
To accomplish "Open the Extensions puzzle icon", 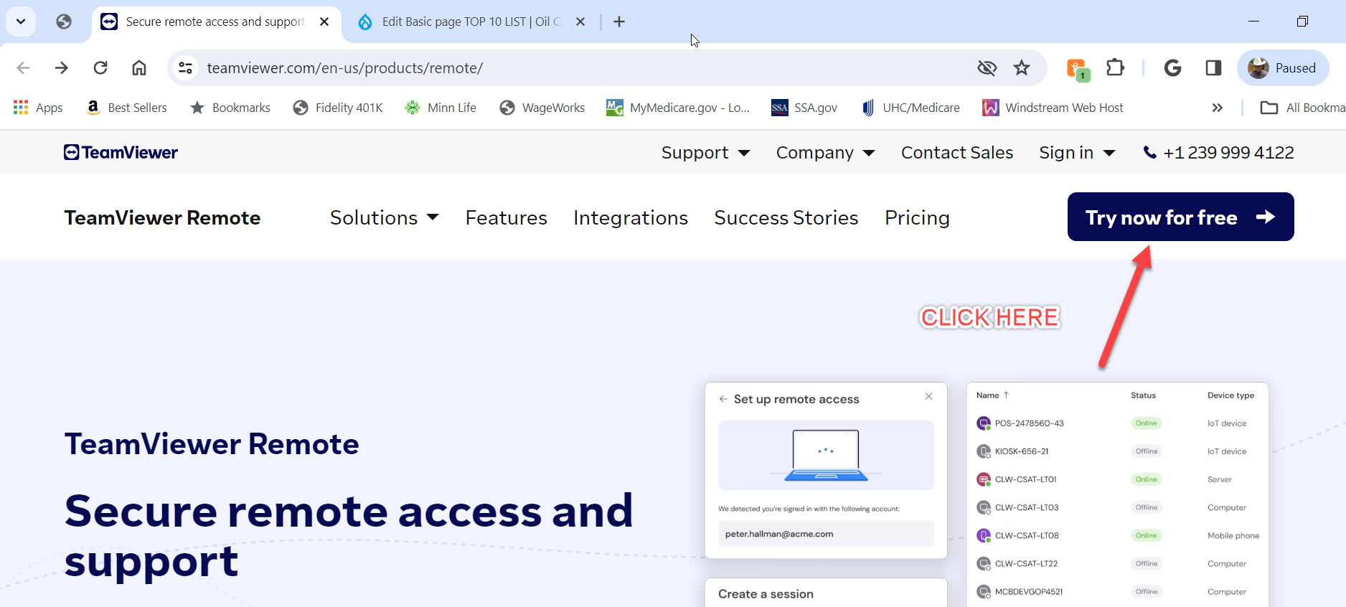I will coord(1115,68).
